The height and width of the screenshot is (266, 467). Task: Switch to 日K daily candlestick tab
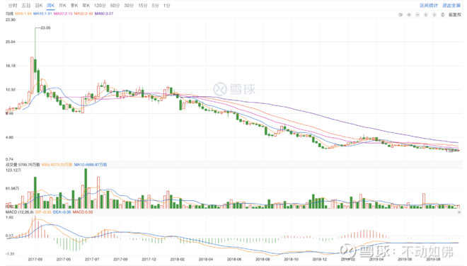39,6
